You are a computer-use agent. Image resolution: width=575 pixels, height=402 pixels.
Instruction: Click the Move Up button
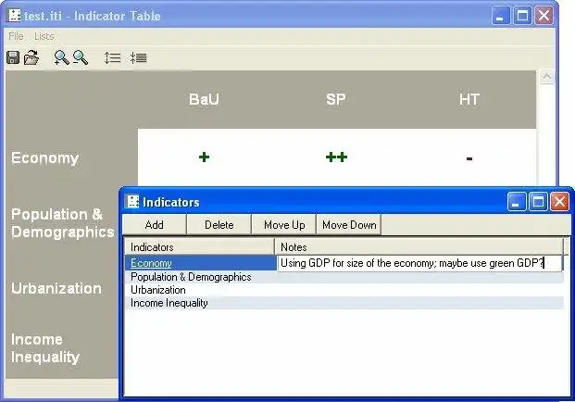click(284, 224)
